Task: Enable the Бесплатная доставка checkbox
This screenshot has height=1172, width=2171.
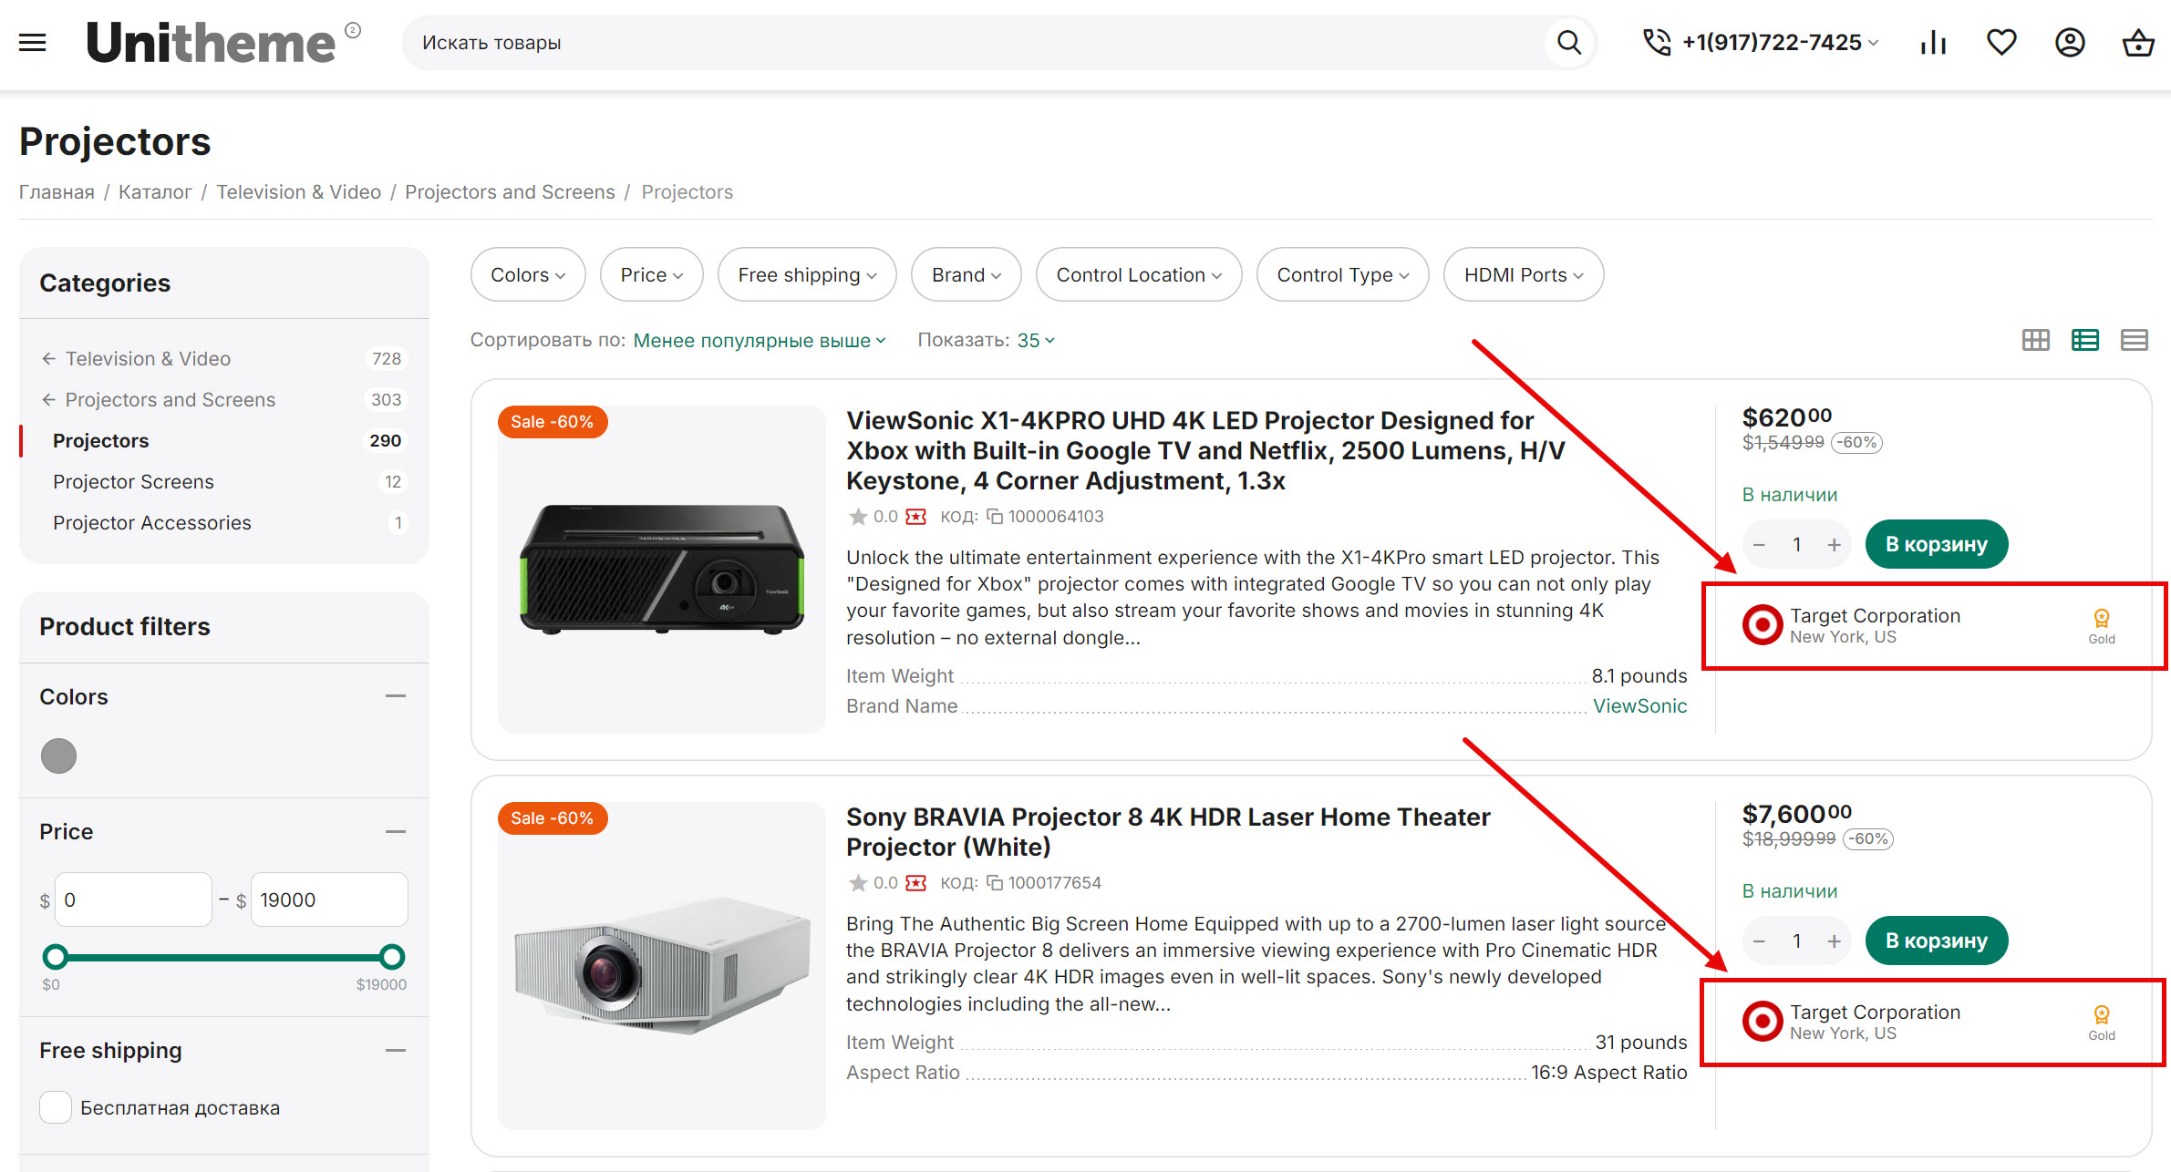Action: point(56,1107)
